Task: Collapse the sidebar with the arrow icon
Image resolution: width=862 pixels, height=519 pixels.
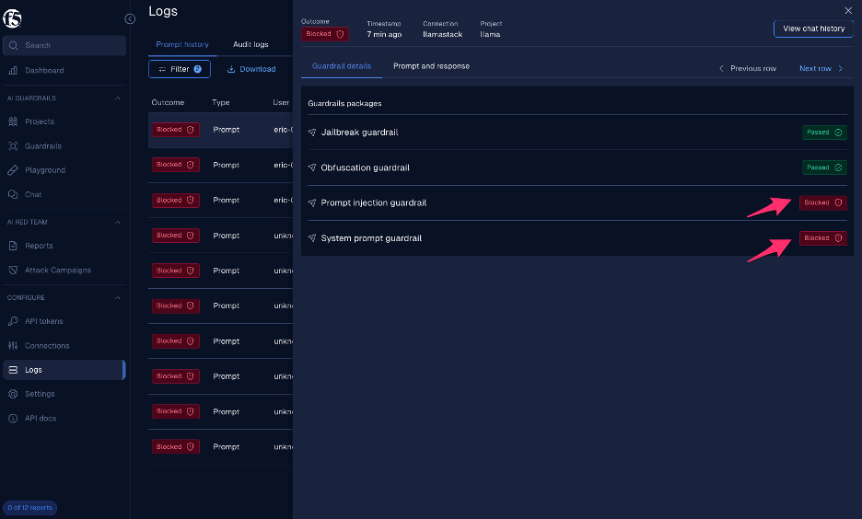Action: pyautogui.click(x=130, y=19)
